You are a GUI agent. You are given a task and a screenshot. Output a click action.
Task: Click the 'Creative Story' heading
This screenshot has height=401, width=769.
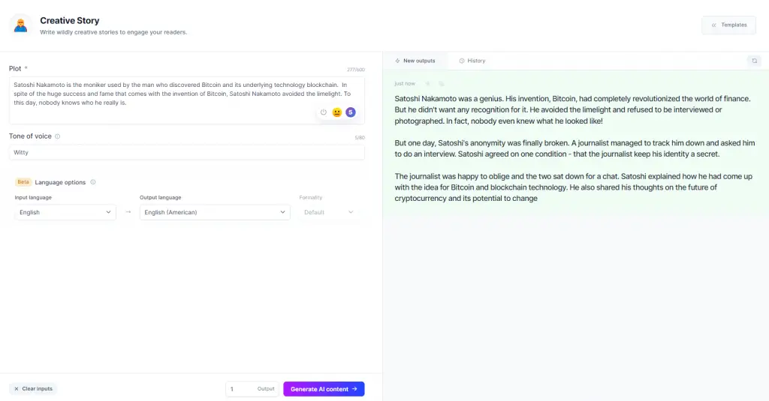click(70, 20)
